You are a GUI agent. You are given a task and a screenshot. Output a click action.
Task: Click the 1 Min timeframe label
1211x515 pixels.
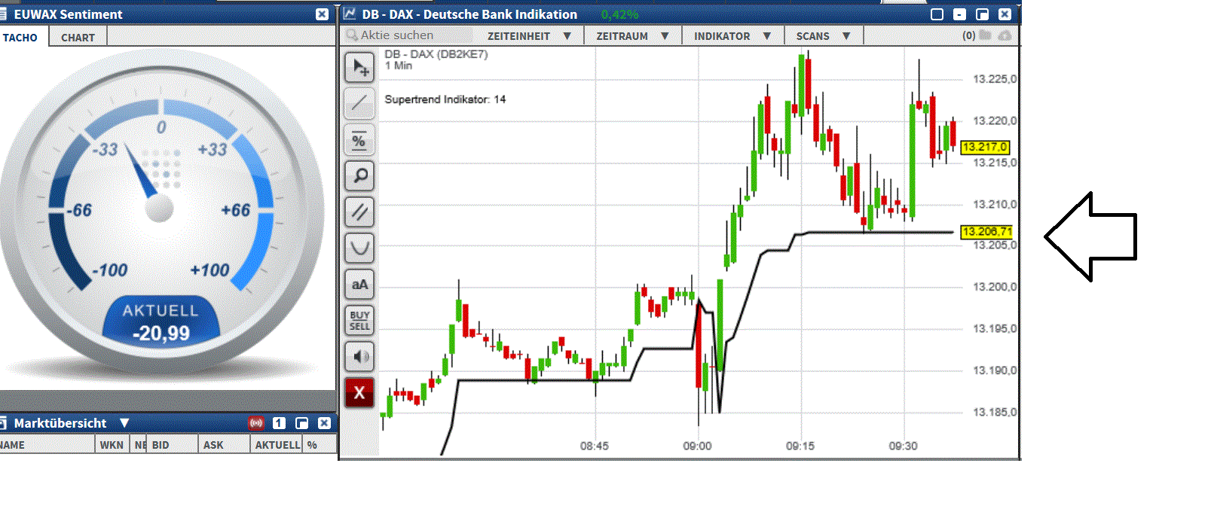tap(399, 66)
